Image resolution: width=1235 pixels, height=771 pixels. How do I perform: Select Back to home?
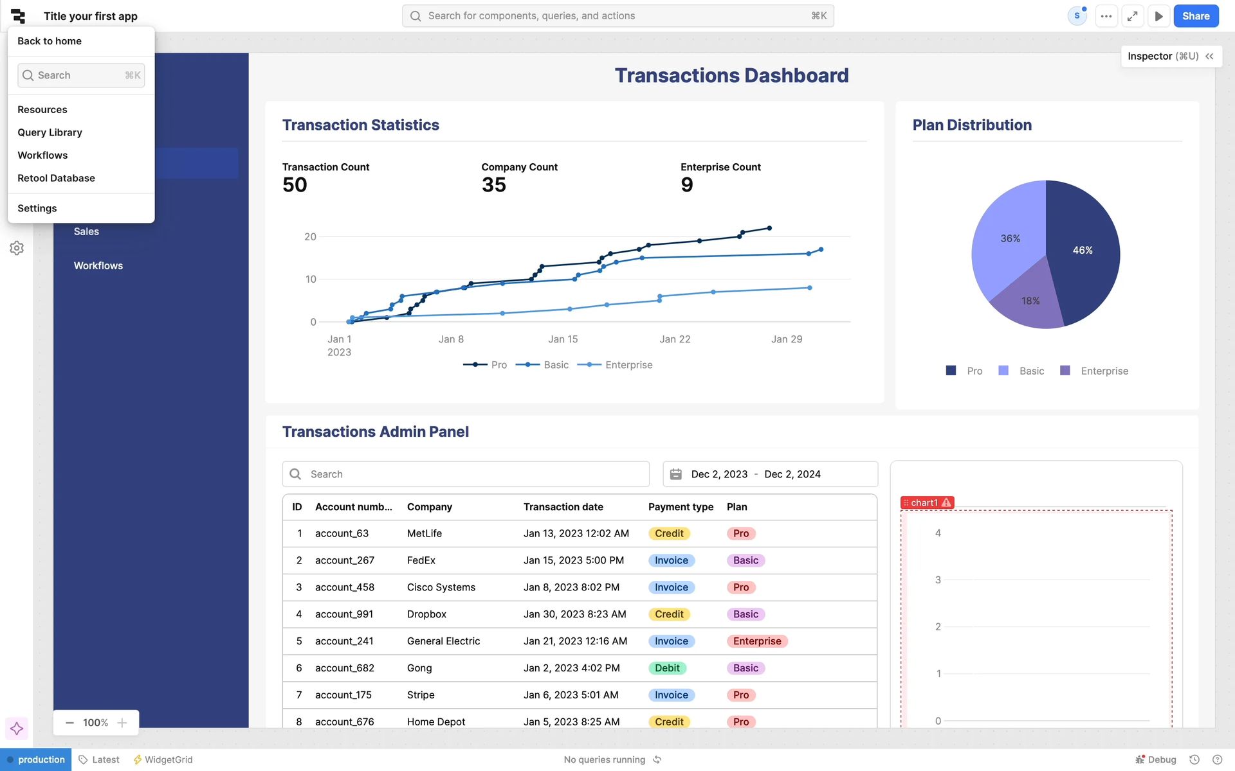50,41
